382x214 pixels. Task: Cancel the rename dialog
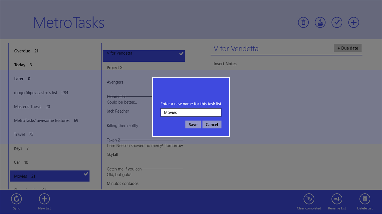(212, 124)
